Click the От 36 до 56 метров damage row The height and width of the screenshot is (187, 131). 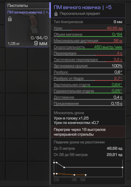point(88,155)
